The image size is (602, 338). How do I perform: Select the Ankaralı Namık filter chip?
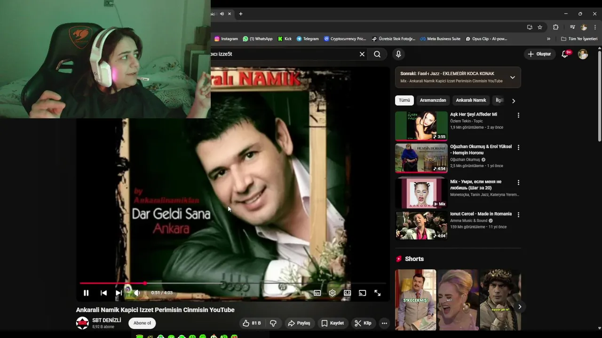tap(471, 100)
